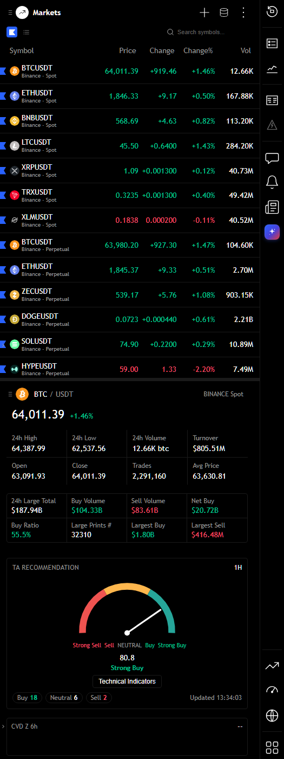The width and height of the screenshot is (284, 759).
Task: Select the 1H timeframe label
Action: (238, 568)
